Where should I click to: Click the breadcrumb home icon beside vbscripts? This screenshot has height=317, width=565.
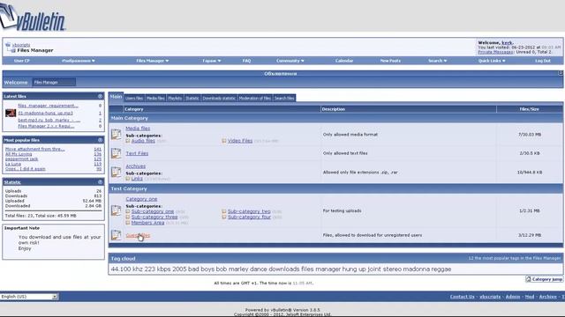pyautogui.click(x=8, y=45)
